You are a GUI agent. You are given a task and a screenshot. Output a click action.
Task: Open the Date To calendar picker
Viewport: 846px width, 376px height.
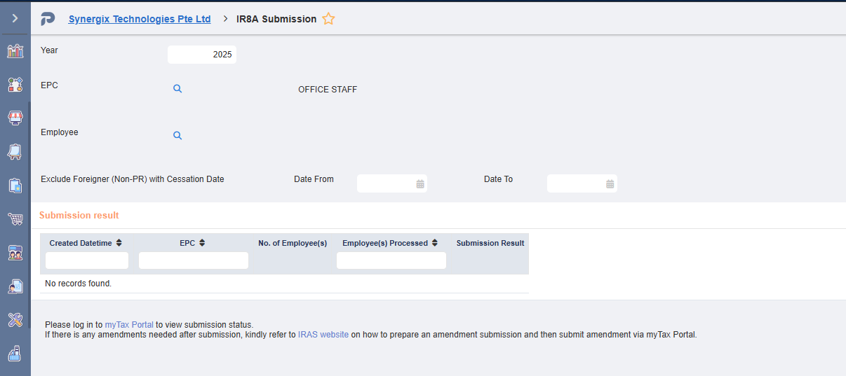point(610,184)
